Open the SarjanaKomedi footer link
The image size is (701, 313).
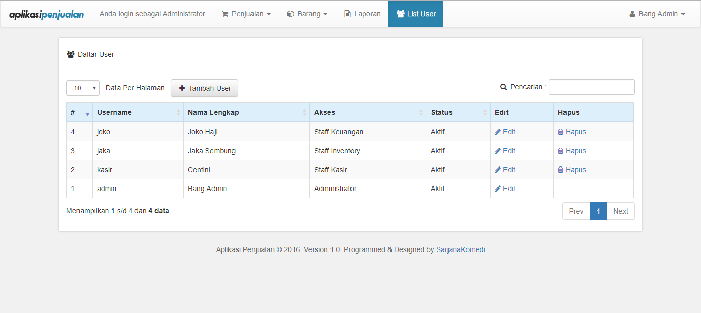click(x=460, y=249)
